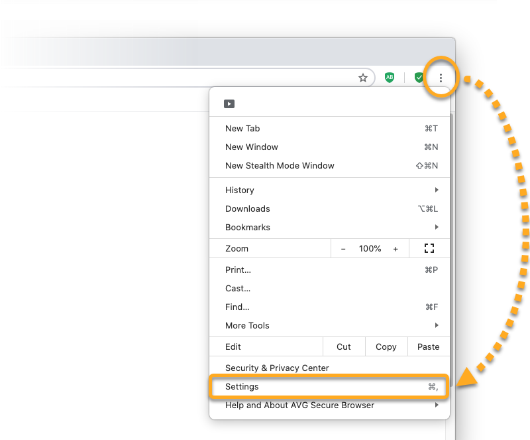Click the green AB adblock extension icon
The image size is (530, 440).
tap(390, 78)
